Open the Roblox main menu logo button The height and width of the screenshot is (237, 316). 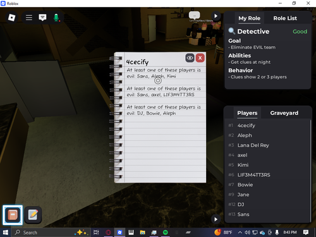point(11,18)
